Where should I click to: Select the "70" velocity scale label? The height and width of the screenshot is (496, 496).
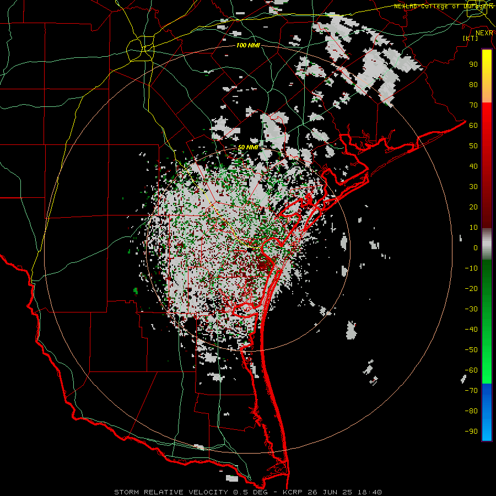pyautogui.click(x=473, y=105)
